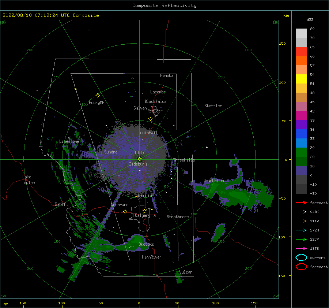This screenshot has width=329, height=308.
Task: Select the yellow diamond marker inside Calgary
Action: tap(144, 211)
